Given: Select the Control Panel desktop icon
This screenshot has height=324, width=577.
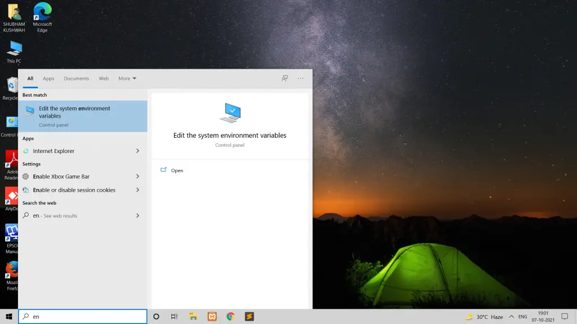Looking at the screenshot, I should pos(10,127).
